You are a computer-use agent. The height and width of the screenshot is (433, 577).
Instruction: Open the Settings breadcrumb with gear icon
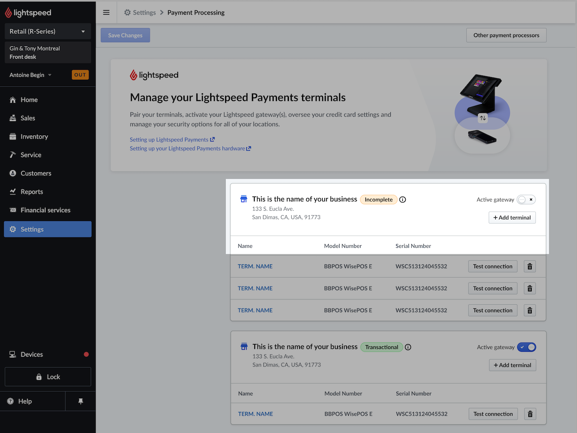click(140, 12)
